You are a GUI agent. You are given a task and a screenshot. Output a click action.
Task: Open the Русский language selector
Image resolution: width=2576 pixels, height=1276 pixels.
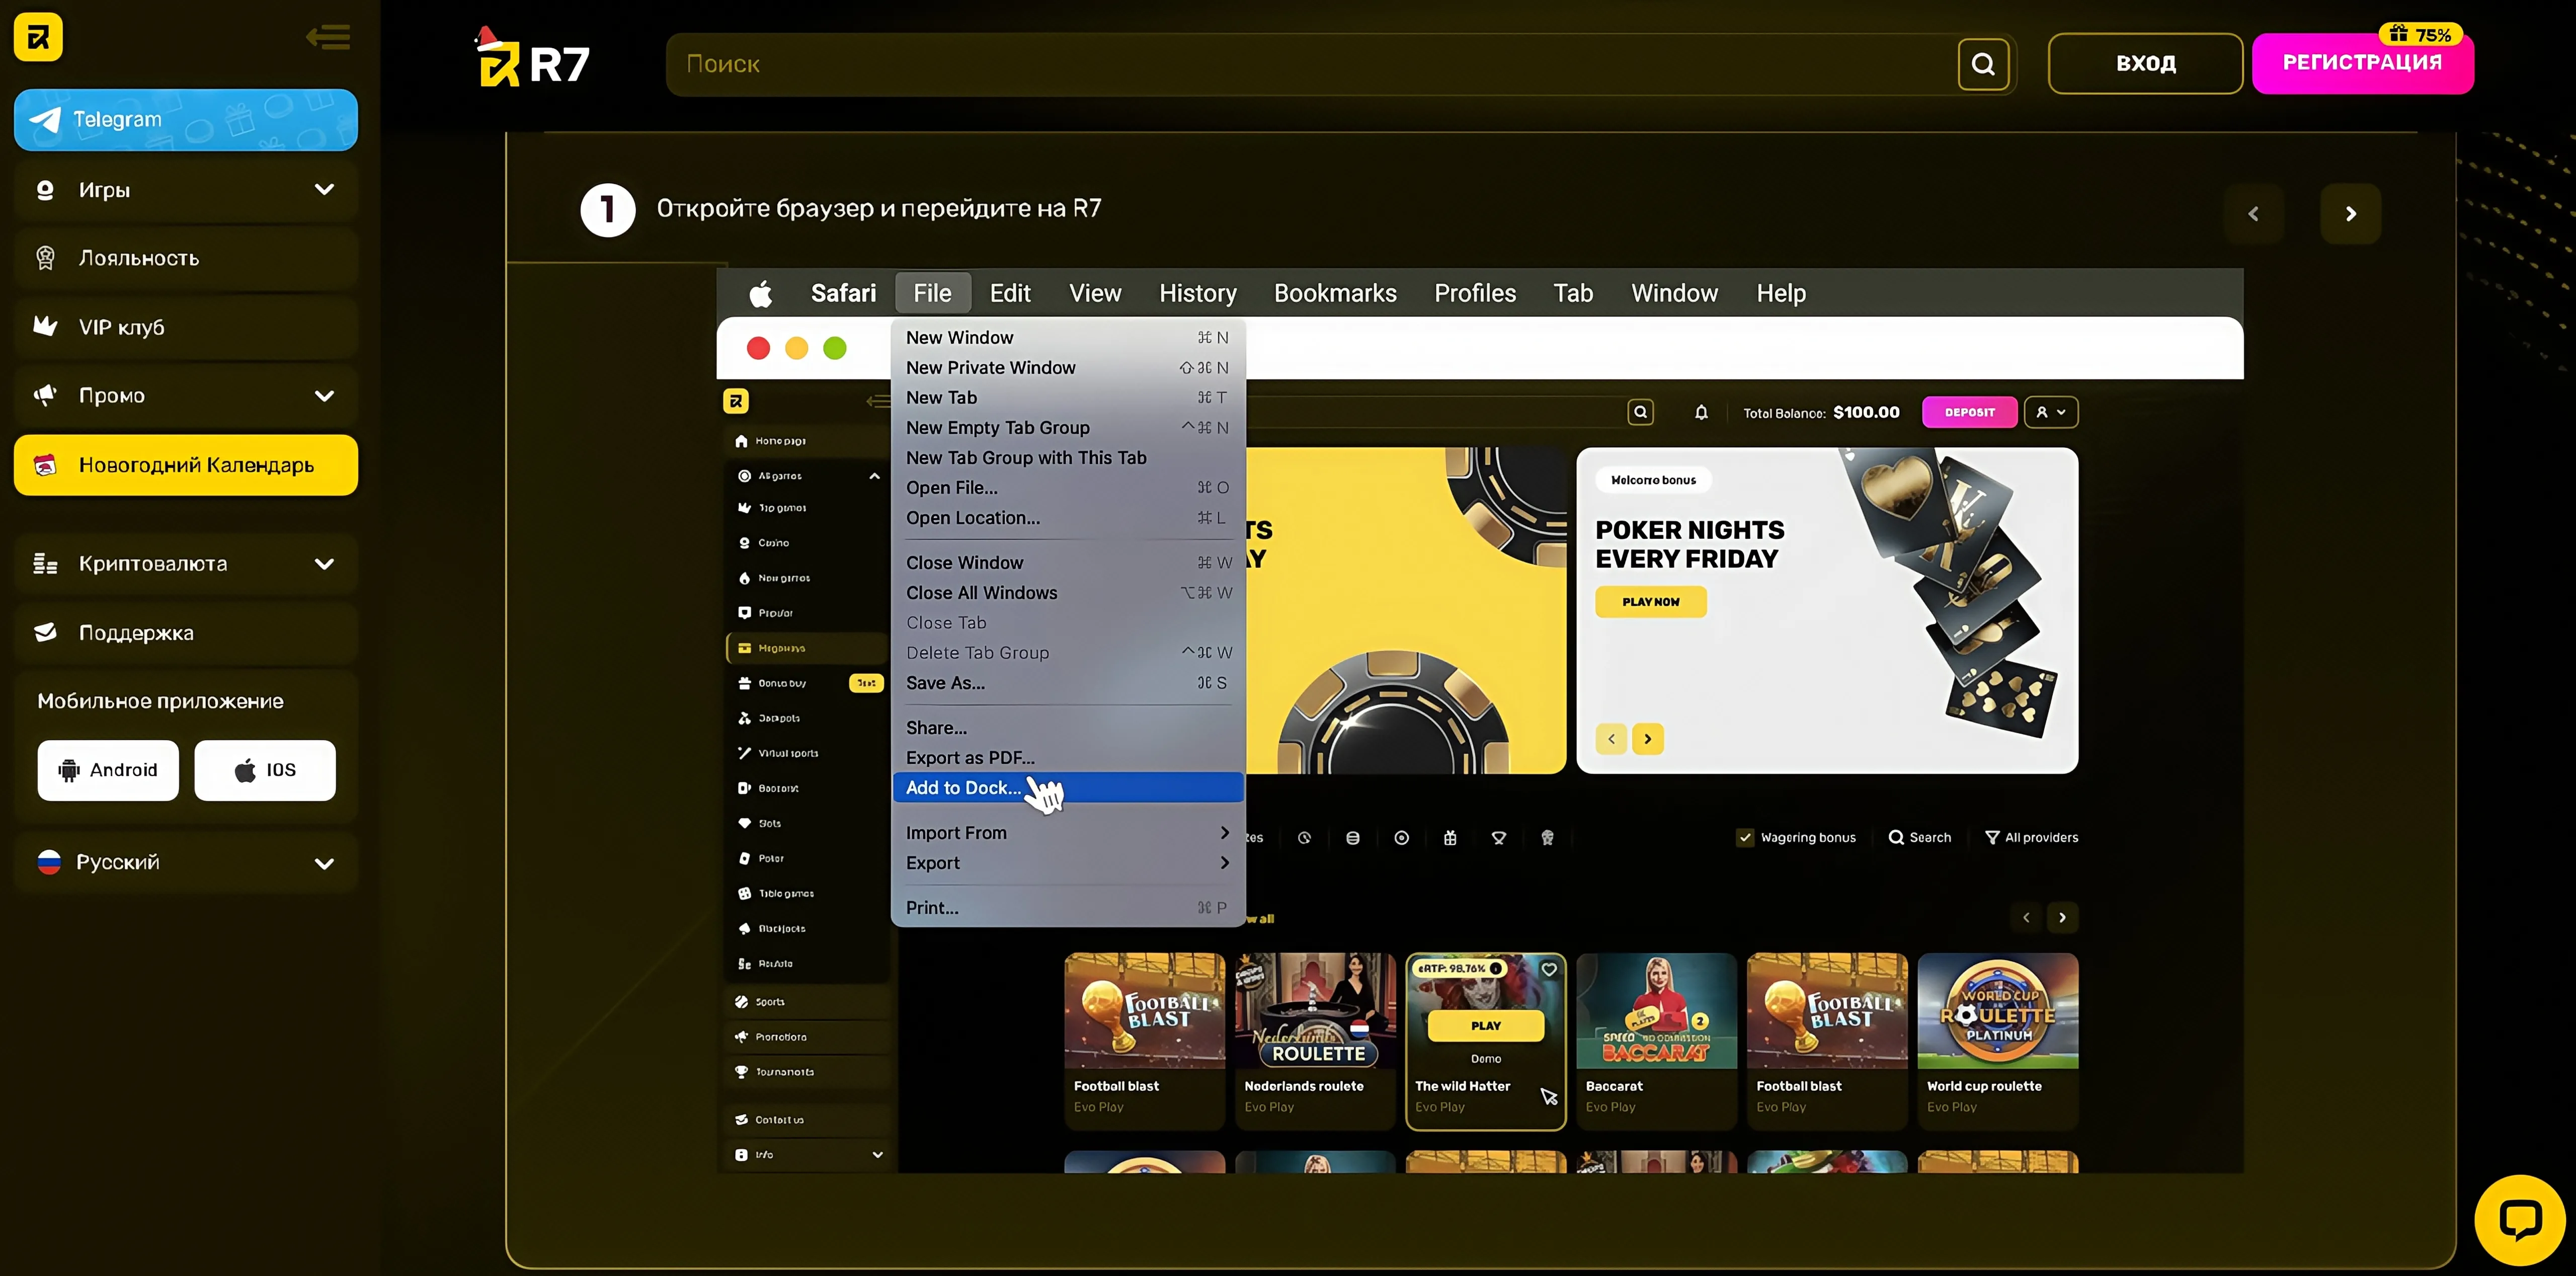(186, 862)
